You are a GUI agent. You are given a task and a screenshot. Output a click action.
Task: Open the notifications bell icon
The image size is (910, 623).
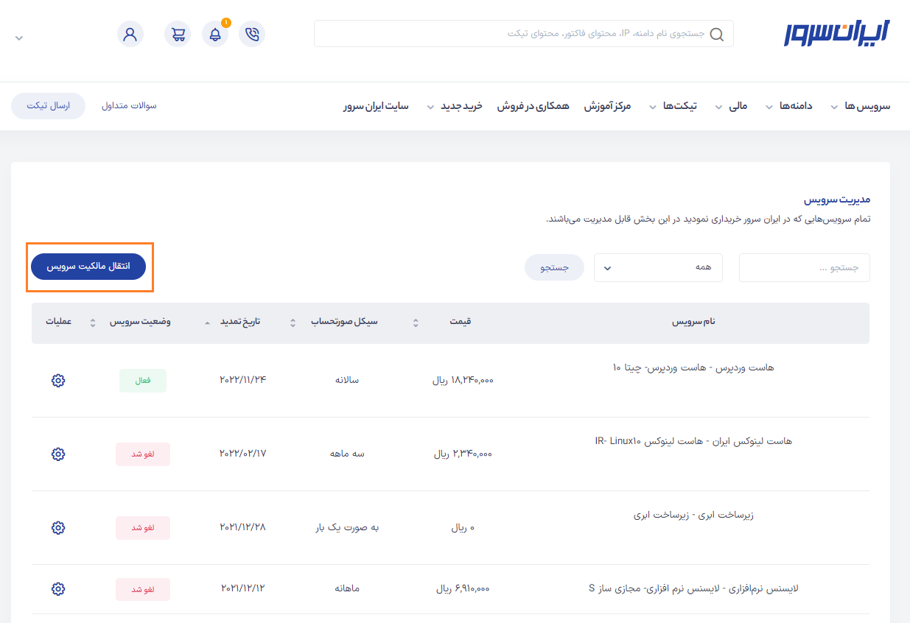(x=215, y=35)
